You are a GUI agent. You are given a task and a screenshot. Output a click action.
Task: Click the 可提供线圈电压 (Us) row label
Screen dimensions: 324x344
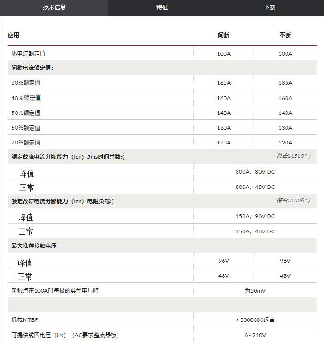(x=68, y=335)
